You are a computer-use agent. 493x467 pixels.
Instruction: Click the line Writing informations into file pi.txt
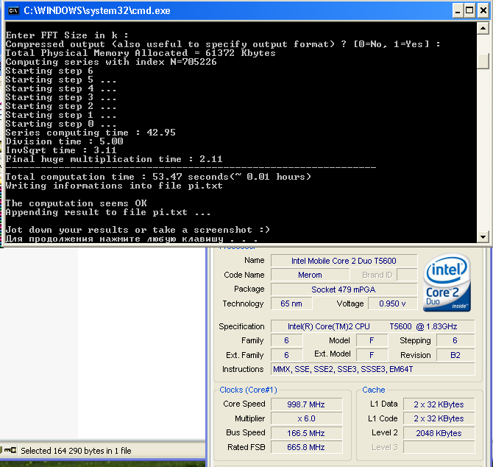pyautogui.click(x=114, y=186)
